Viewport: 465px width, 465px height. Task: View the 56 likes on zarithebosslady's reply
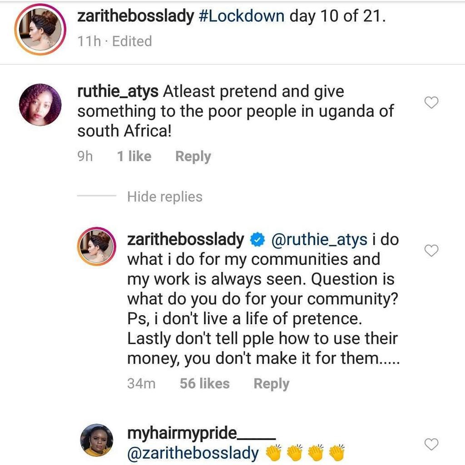(204, 384)
